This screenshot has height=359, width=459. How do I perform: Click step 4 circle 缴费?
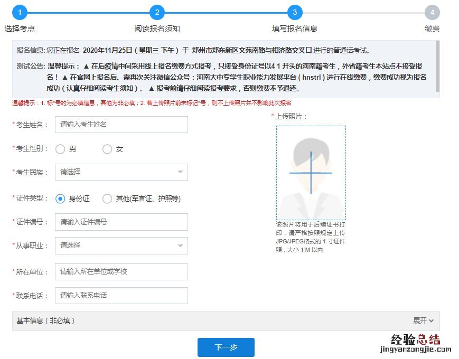(432, 12)
